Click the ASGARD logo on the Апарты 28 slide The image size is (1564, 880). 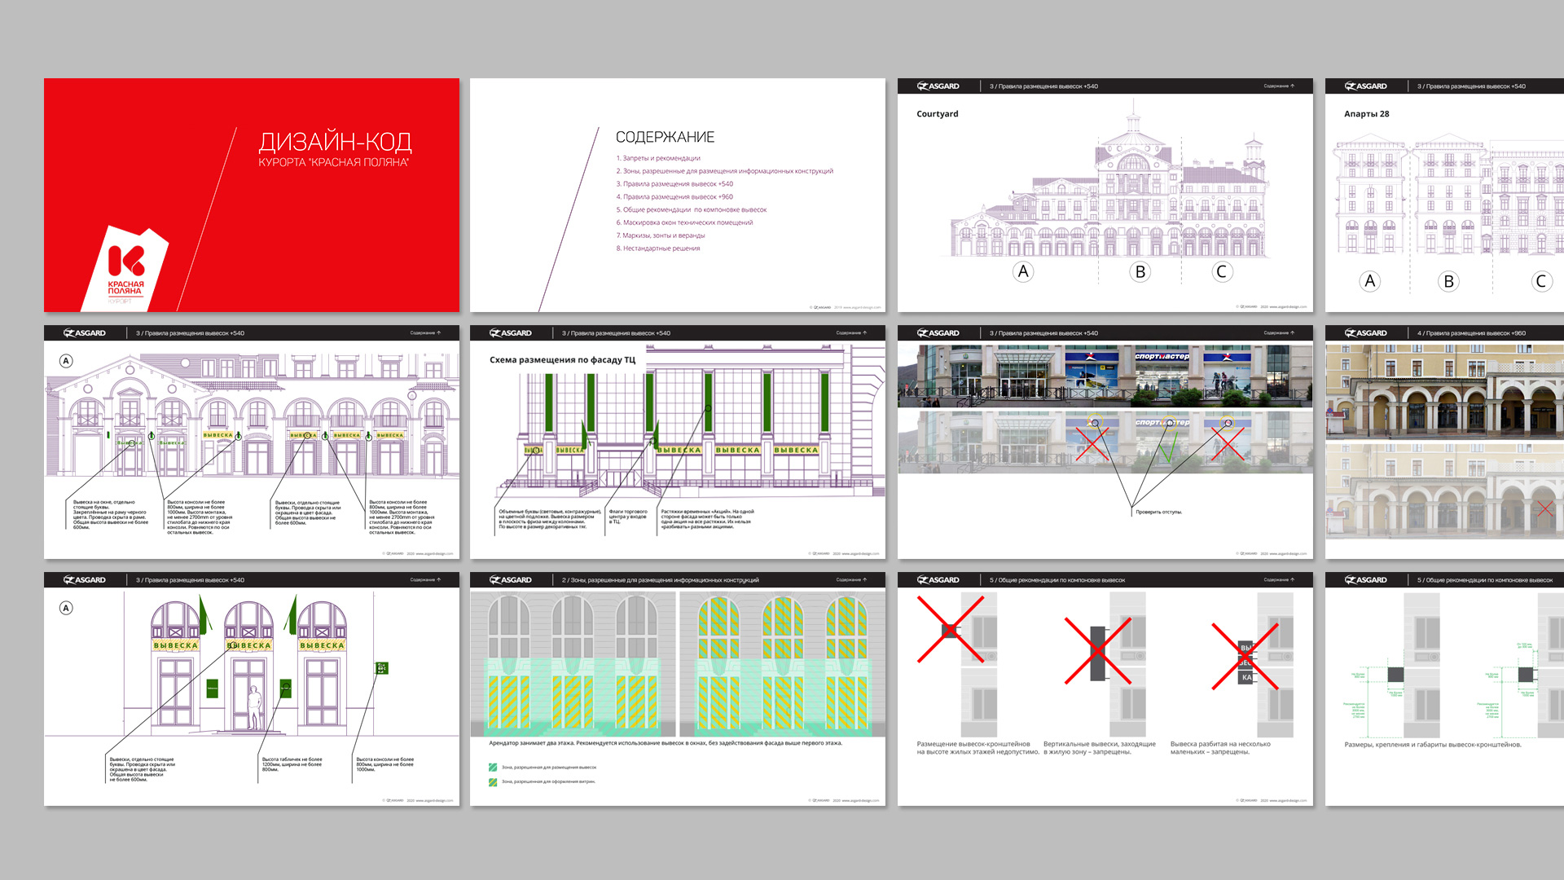tap(1366, 86)
